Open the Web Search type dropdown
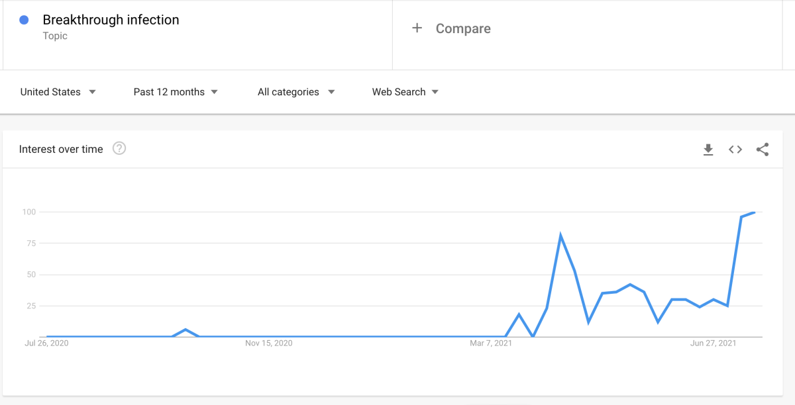This screenshot has width=795, height=405. click(x=405, y=92)
